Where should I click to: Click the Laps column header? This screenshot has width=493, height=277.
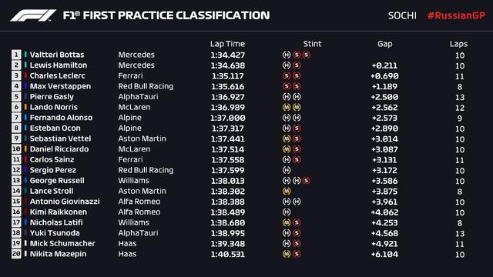tap(458, 44)
